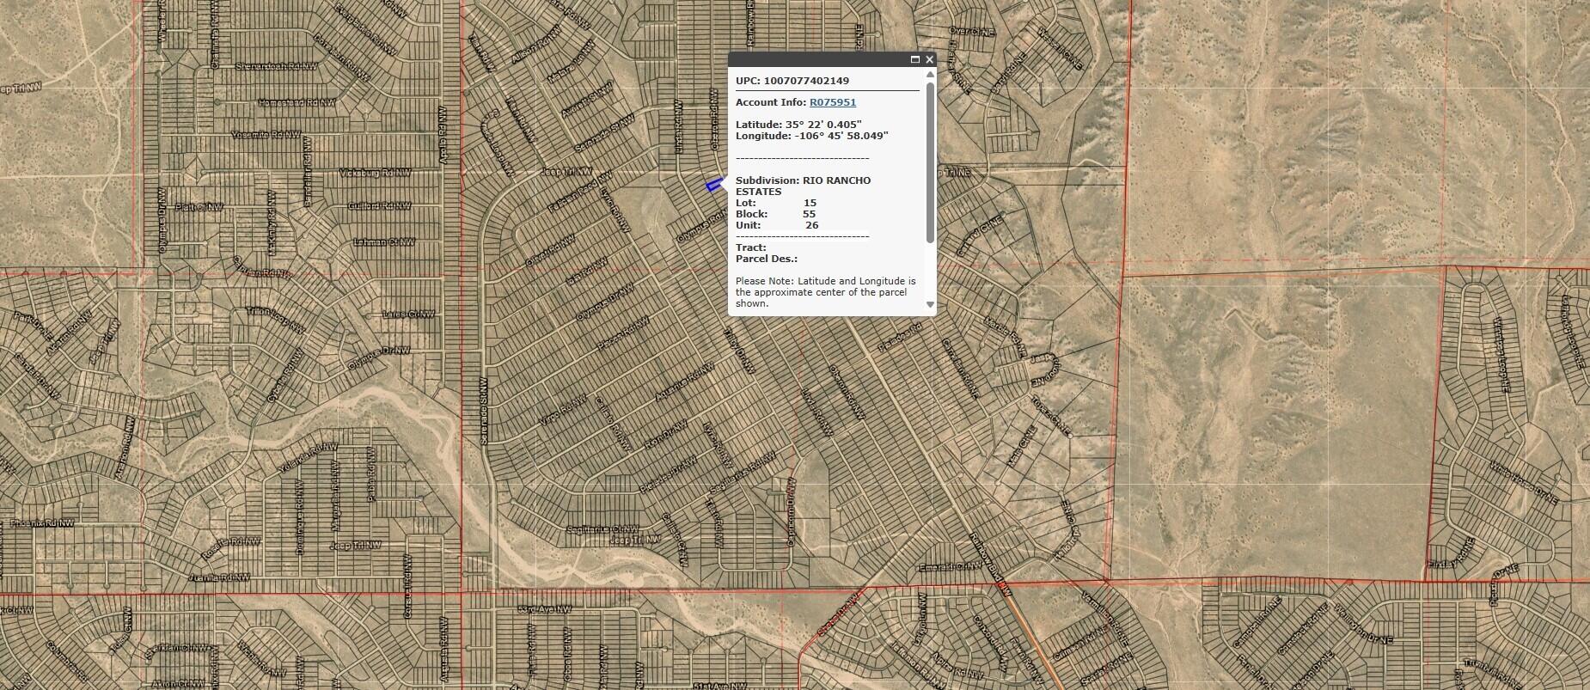Click the Latitude value in the popup

pyautogui.click(x=823, y=125)
